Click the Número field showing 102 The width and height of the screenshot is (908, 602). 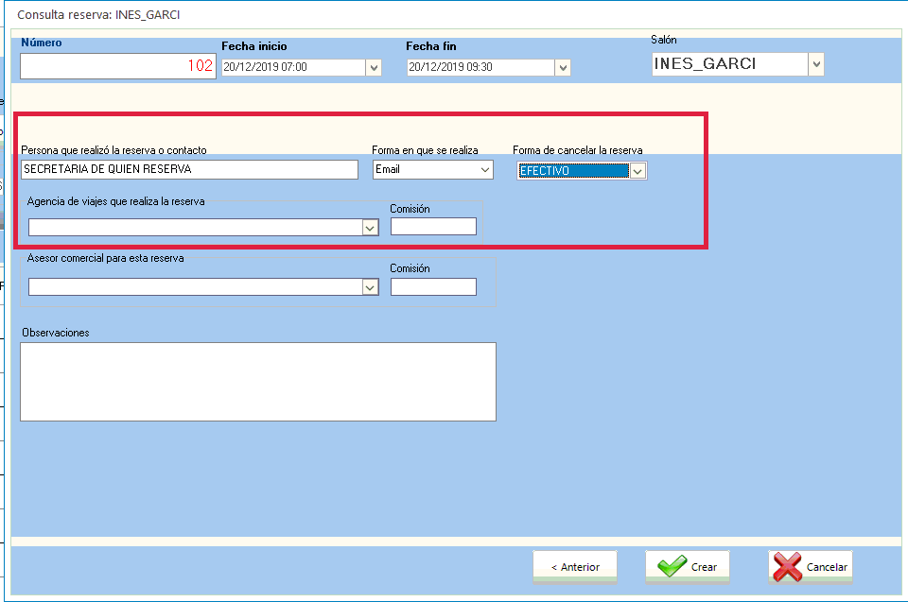(118, 66)
